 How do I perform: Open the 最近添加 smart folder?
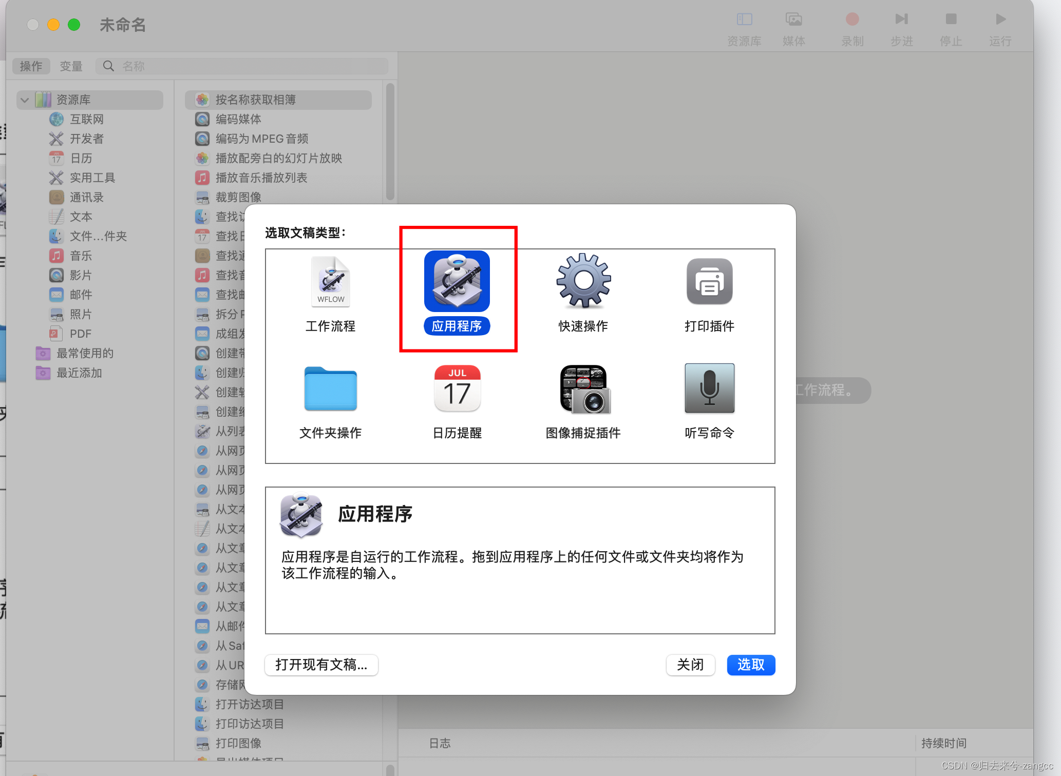point(79,373)
